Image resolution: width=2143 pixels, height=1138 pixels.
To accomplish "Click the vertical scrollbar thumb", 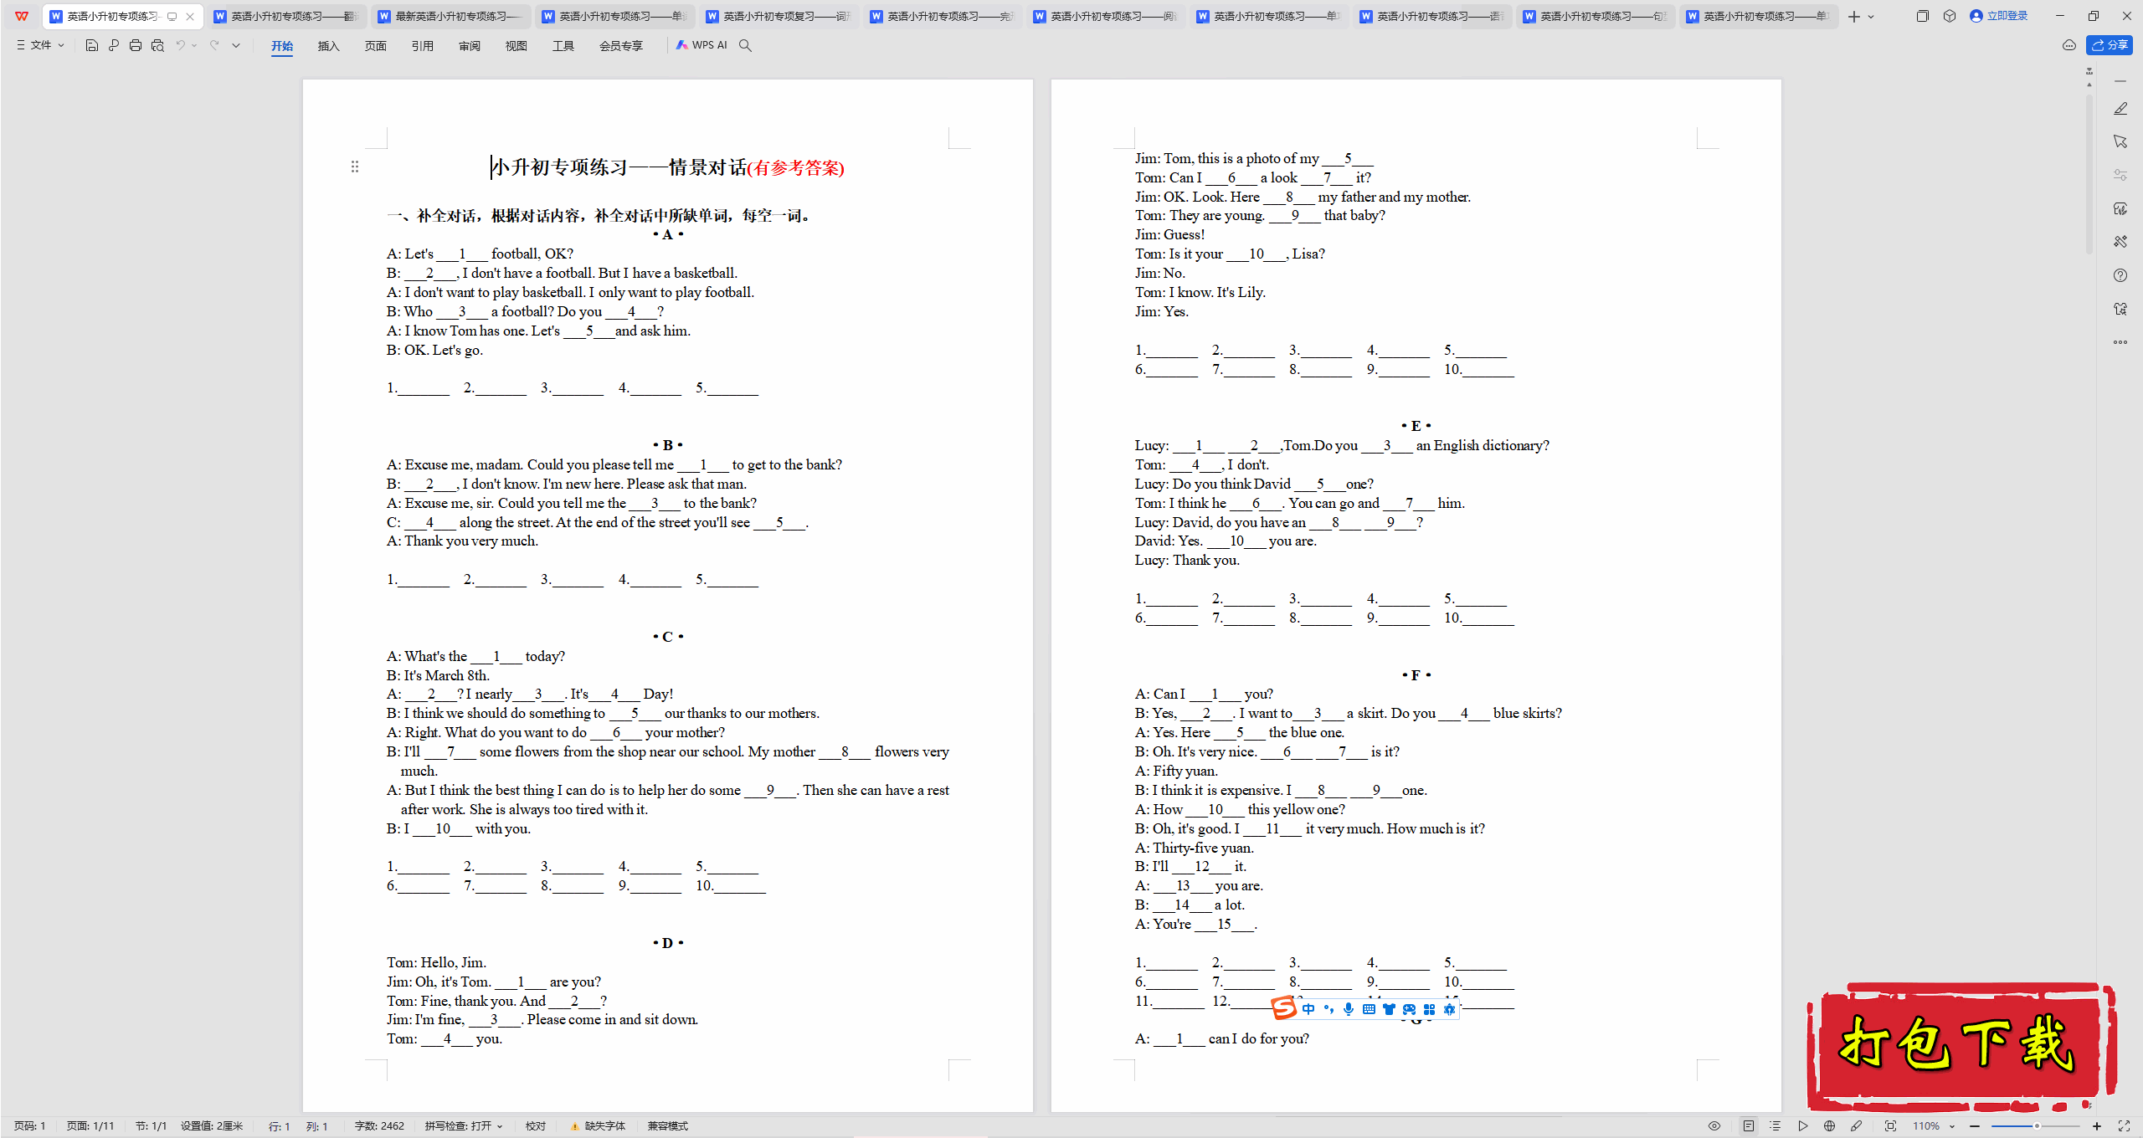I will (2089, 174).
